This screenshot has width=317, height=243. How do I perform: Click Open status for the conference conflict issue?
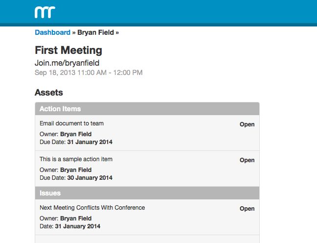[247, 209]
